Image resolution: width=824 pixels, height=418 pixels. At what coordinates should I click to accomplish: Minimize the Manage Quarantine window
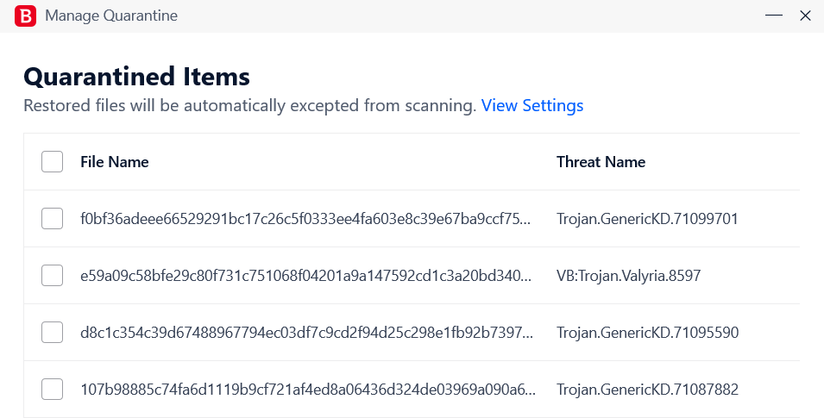(774, 16)
